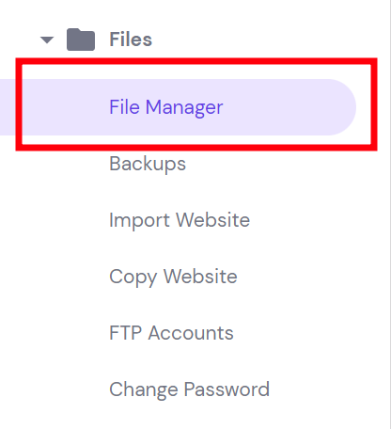Click the Backups link below File Manager
Screen dimensions: 391x429
148,164
